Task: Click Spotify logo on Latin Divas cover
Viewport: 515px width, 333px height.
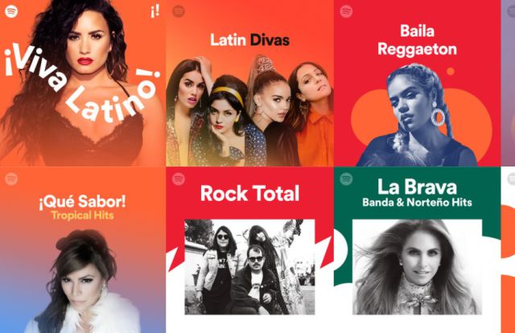Action: pos(179,11)
